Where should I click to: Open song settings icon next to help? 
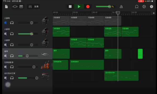[144, 7]
